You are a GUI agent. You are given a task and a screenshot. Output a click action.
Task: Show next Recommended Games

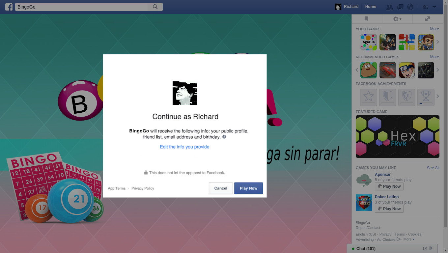pyautogui.click(x=438, y=70)
